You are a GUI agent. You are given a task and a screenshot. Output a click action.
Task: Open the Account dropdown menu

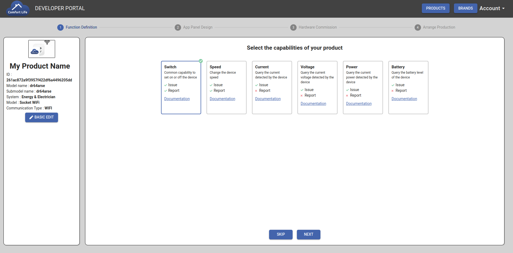tap(492, 8)
